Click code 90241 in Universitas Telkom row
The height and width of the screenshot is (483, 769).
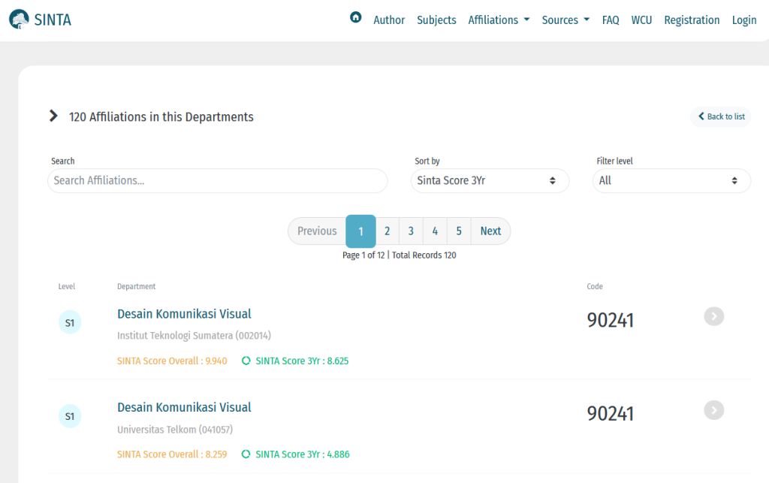(610, 414)
